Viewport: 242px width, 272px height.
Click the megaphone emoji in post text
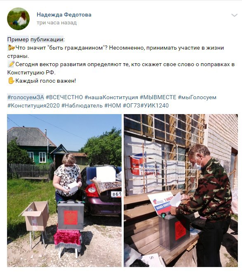11,48
